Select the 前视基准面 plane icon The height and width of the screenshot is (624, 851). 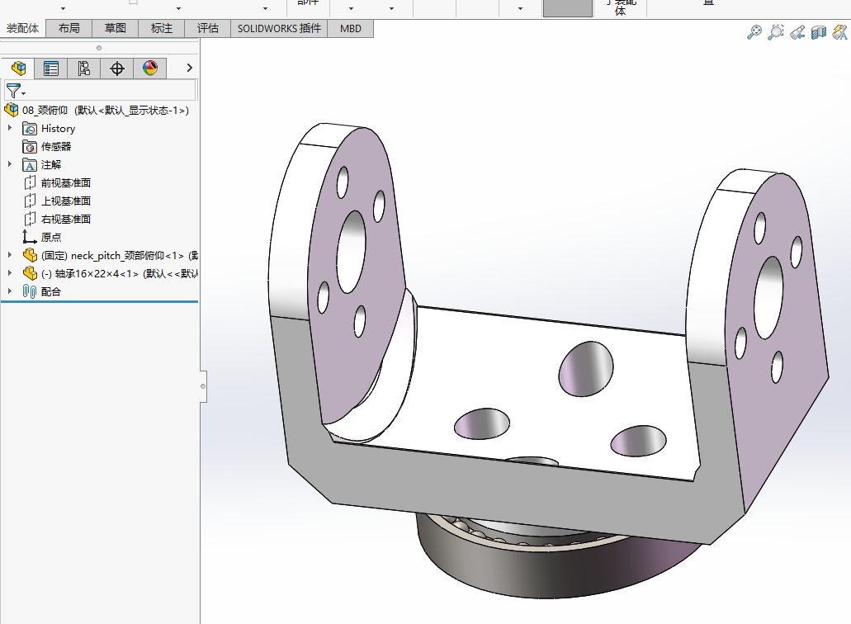[x=30, y=183]
